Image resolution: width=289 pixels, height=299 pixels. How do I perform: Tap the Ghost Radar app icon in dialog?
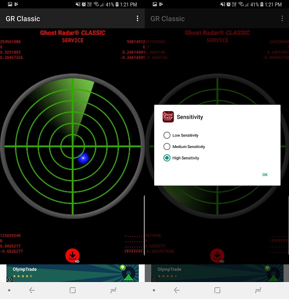(168, 117)
